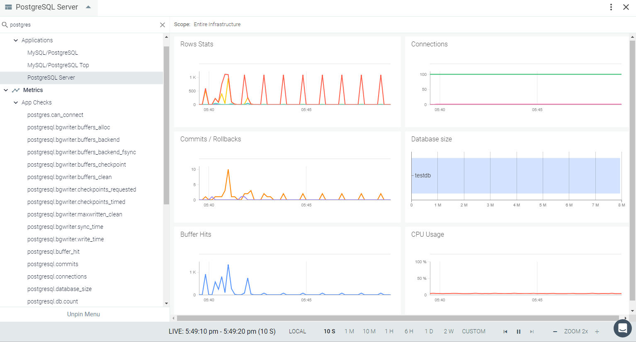Focus the postgres search field

point(83,25)
